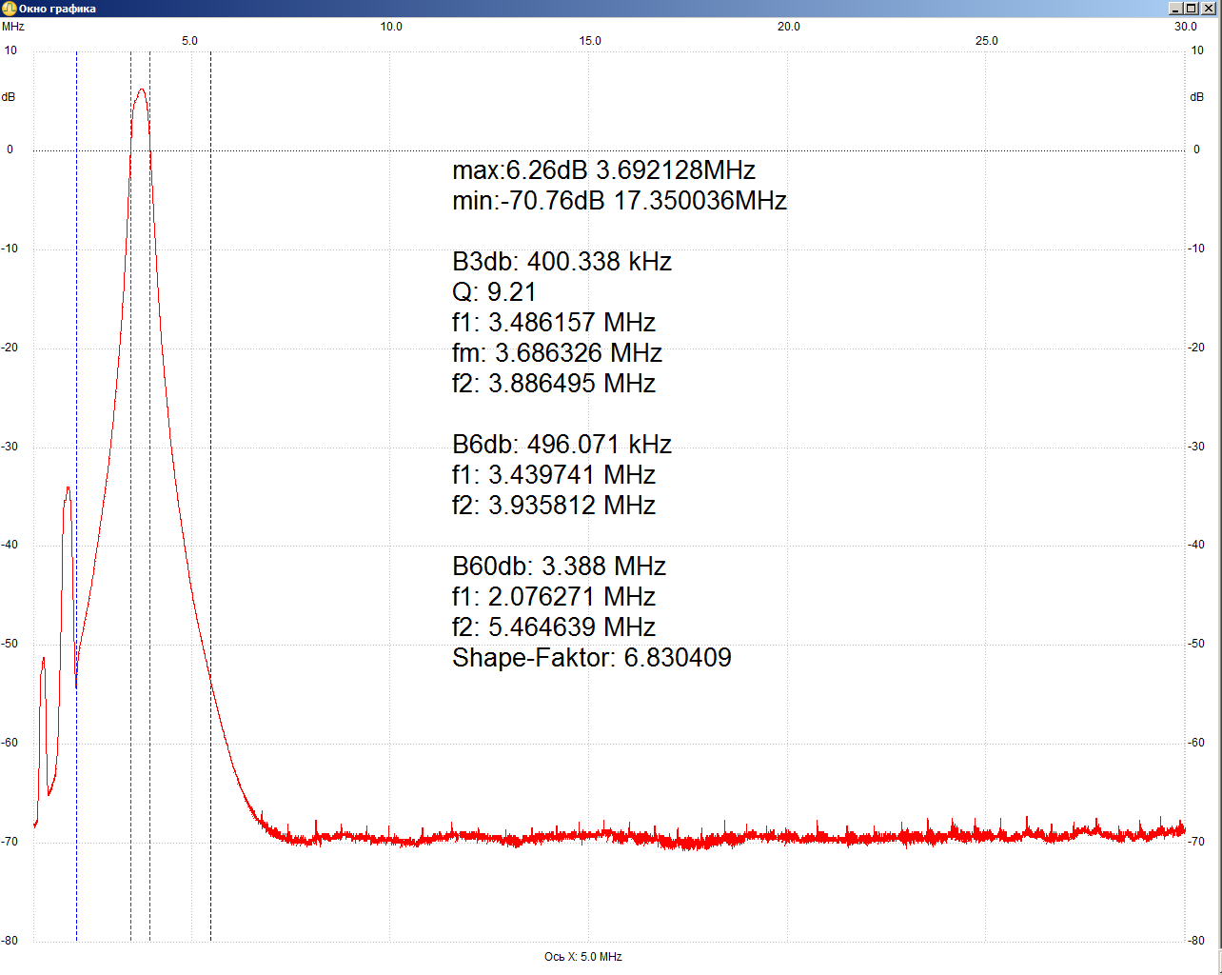The width and height of the screenshot is (1222, 975).
Task: Click the window title "Окно графика"
Action: pos(57,9)
